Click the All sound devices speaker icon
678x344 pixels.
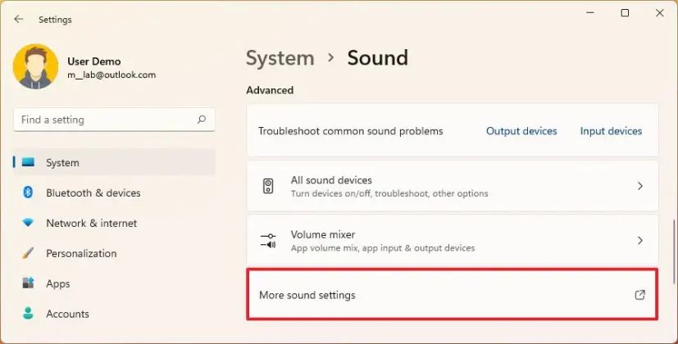[268, 186]
